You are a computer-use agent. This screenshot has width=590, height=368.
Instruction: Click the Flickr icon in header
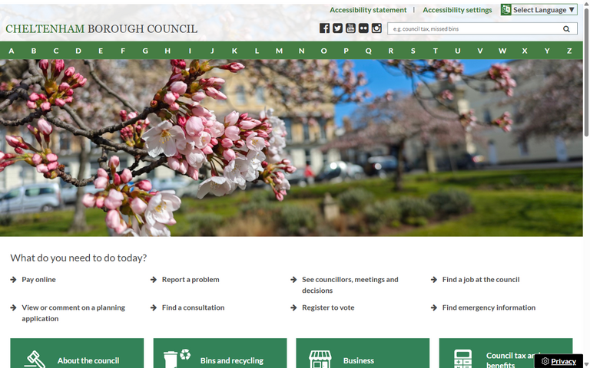pyautogui.click(x=363, y=28)
